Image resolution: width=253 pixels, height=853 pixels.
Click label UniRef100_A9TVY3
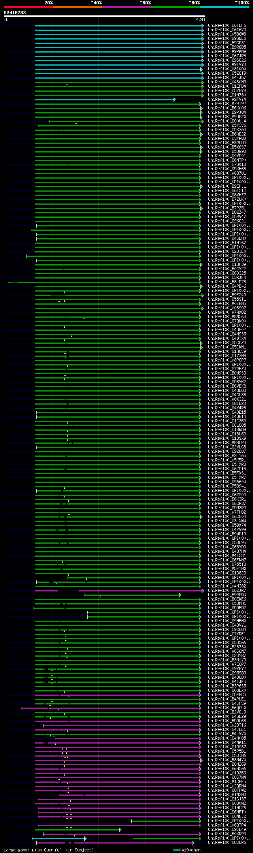coord(227,64)
